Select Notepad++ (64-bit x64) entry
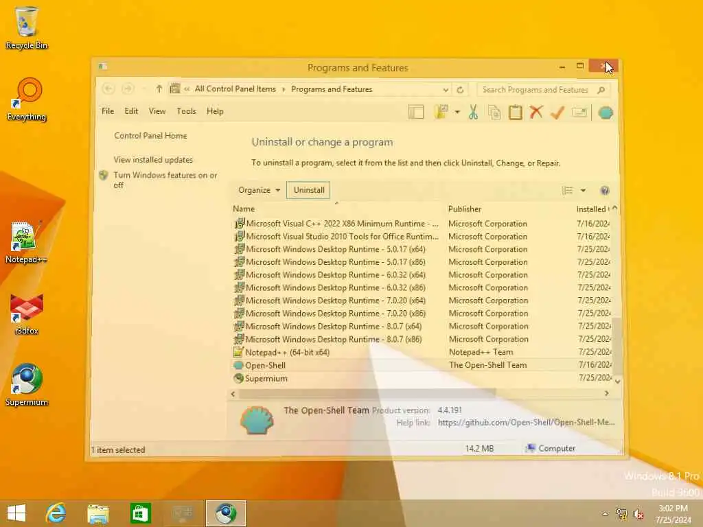This screenshot has height=527, width=703. tap(422, 352)
